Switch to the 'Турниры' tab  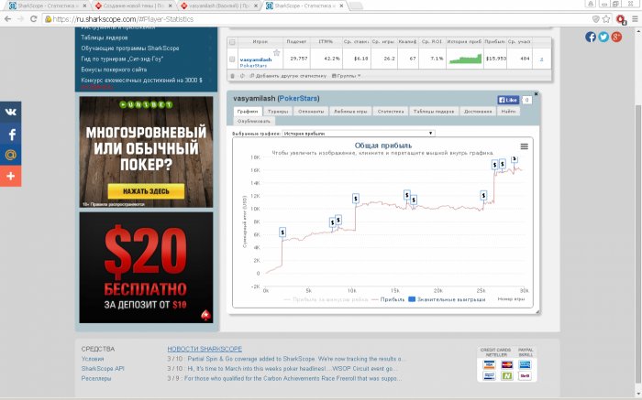tap(278, 111)
